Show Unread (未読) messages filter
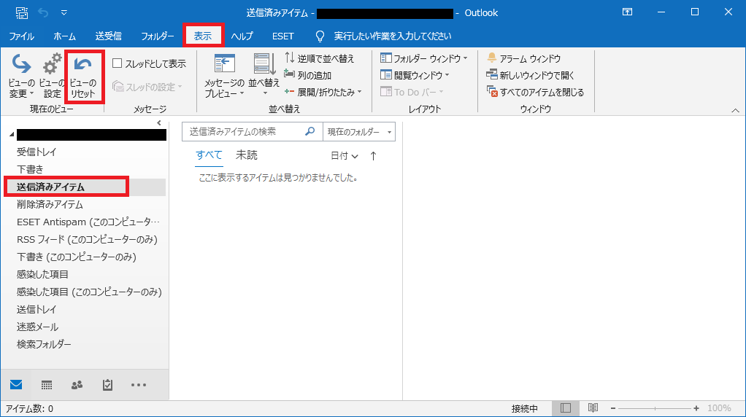The image size is (746, 417). (x=247, y=155)
